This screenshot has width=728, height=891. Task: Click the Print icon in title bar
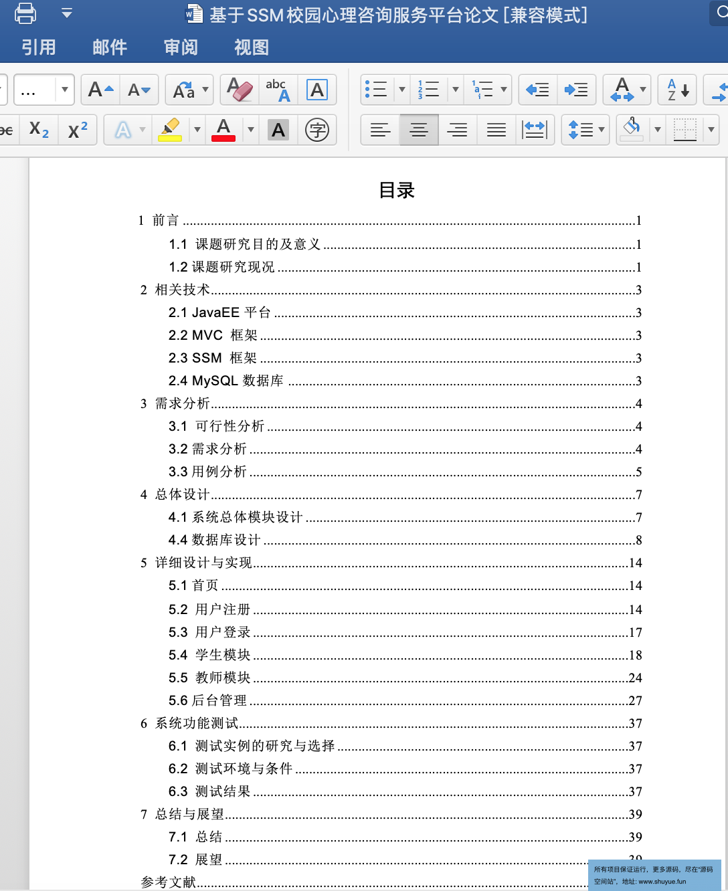click(x=25, y=13)
